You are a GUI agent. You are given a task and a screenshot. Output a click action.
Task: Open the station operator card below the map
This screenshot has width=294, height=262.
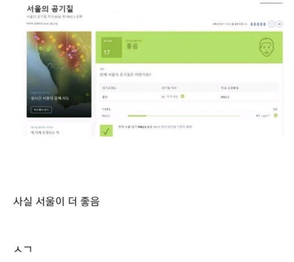(59, 130)
